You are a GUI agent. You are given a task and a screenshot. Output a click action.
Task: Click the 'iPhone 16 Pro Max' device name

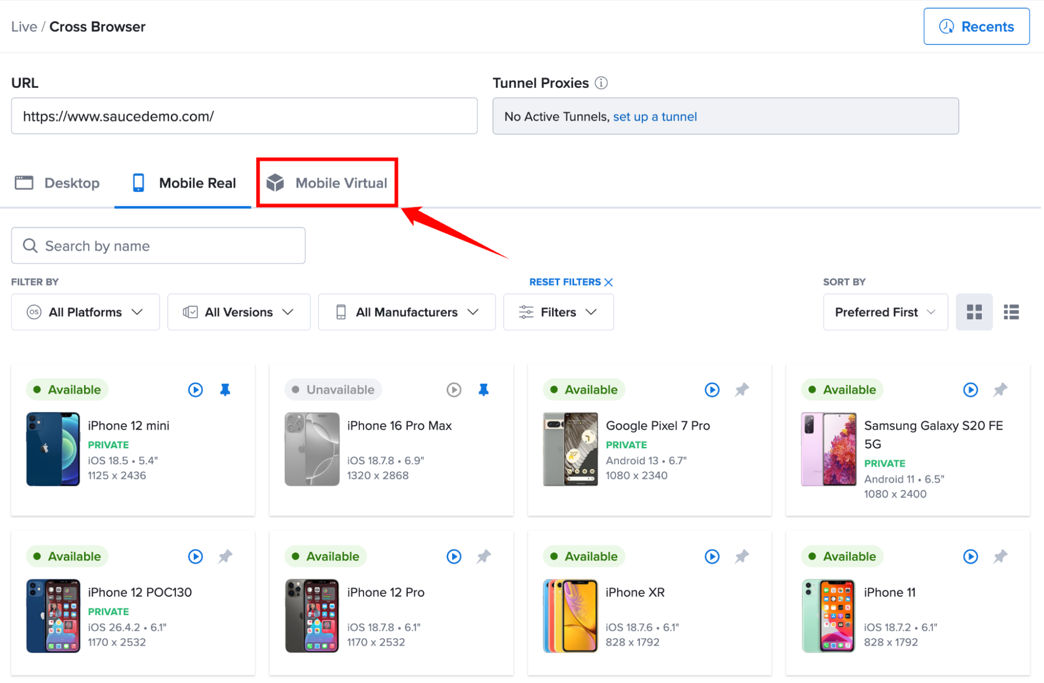tap(400, 426)
